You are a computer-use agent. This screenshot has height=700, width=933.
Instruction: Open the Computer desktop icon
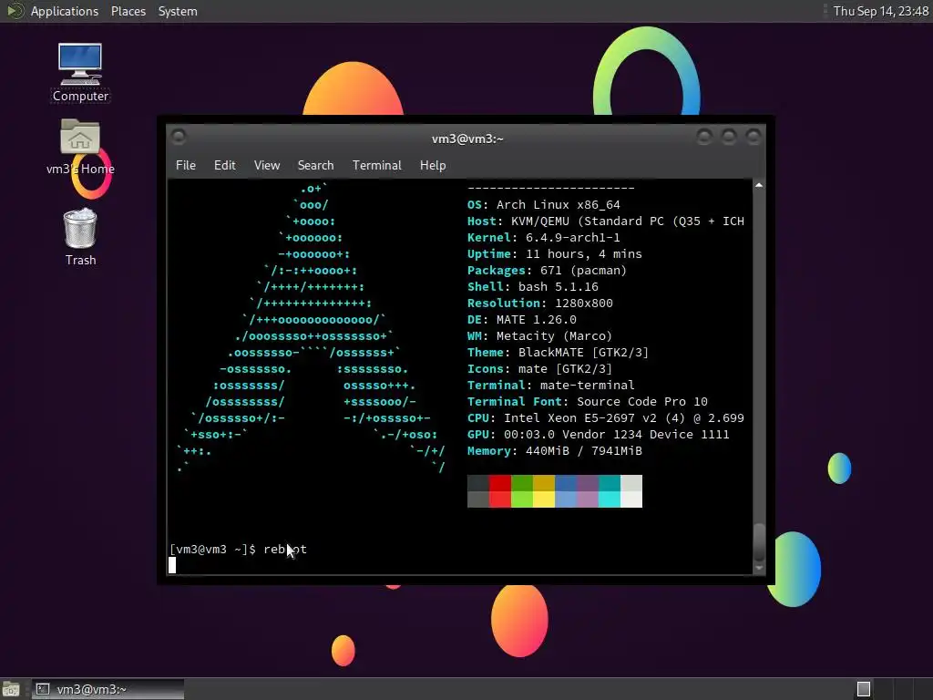(80, 73)
